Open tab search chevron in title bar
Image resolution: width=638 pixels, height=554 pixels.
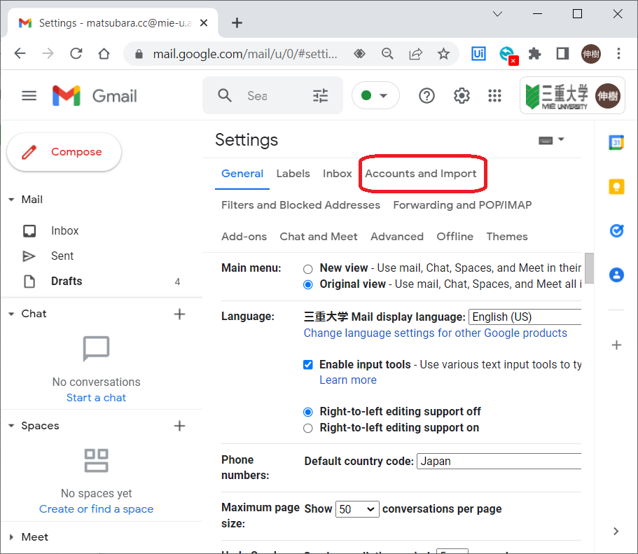point(497,14)
